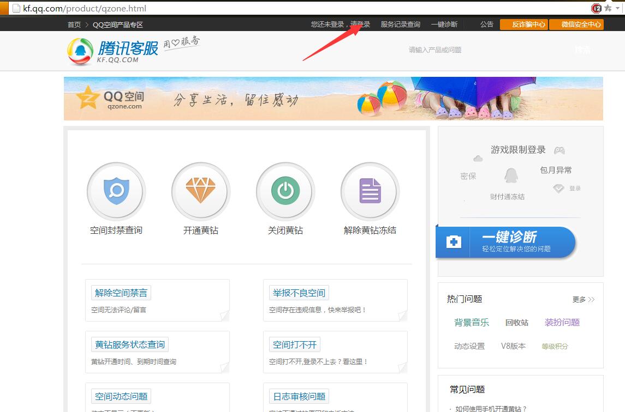The width and height of the screenshot is (625, 412).
Task: Click the 包月异常 tag
Action: click(556, 170)
